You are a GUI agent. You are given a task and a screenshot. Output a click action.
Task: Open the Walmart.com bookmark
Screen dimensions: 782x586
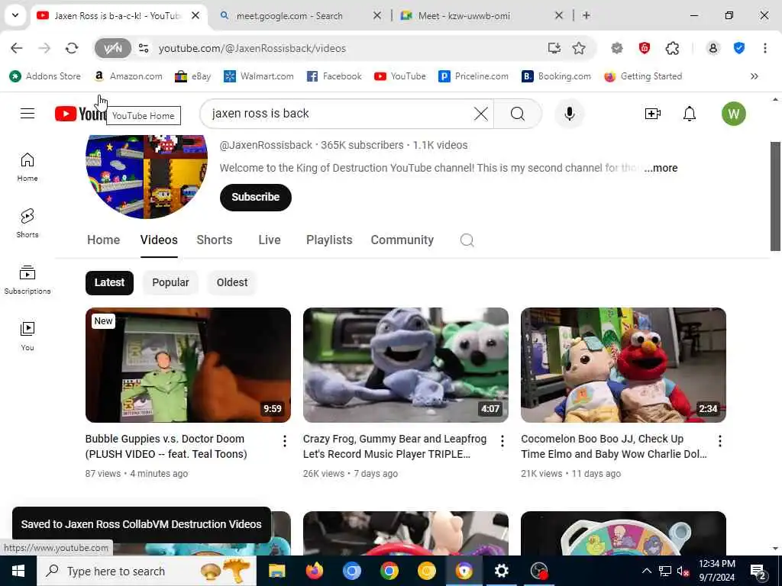click(258, 76)
